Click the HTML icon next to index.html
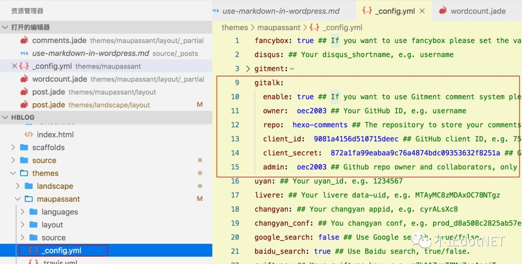Viewport: 522px width, 264px height. [x=29, y=135]
